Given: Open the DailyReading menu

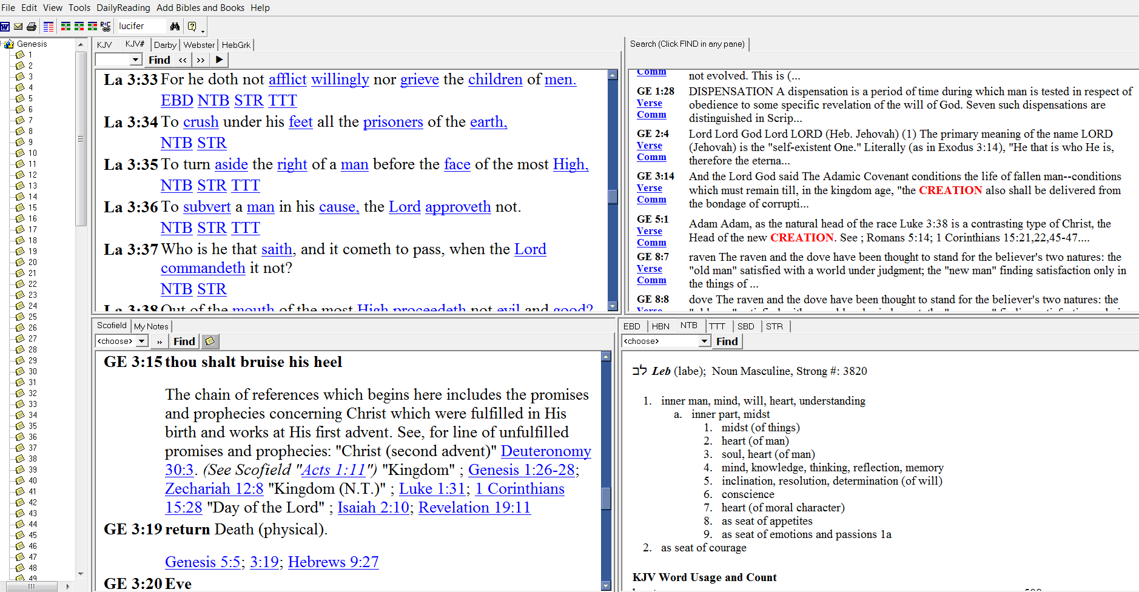Looking at the screenshot, I should [x=123, y=7].
